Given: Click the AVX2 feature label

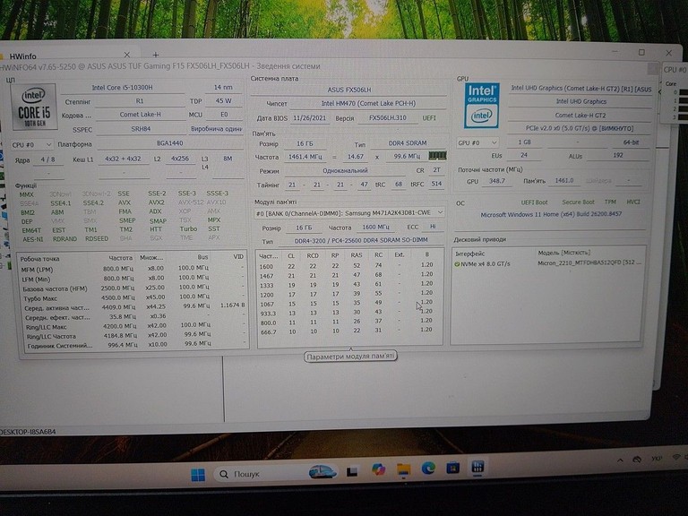Looking at the screenshot, I should (x=157, y=202).
